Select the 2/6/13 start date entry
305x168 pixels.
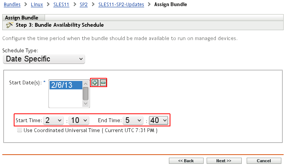click(66, 85)
